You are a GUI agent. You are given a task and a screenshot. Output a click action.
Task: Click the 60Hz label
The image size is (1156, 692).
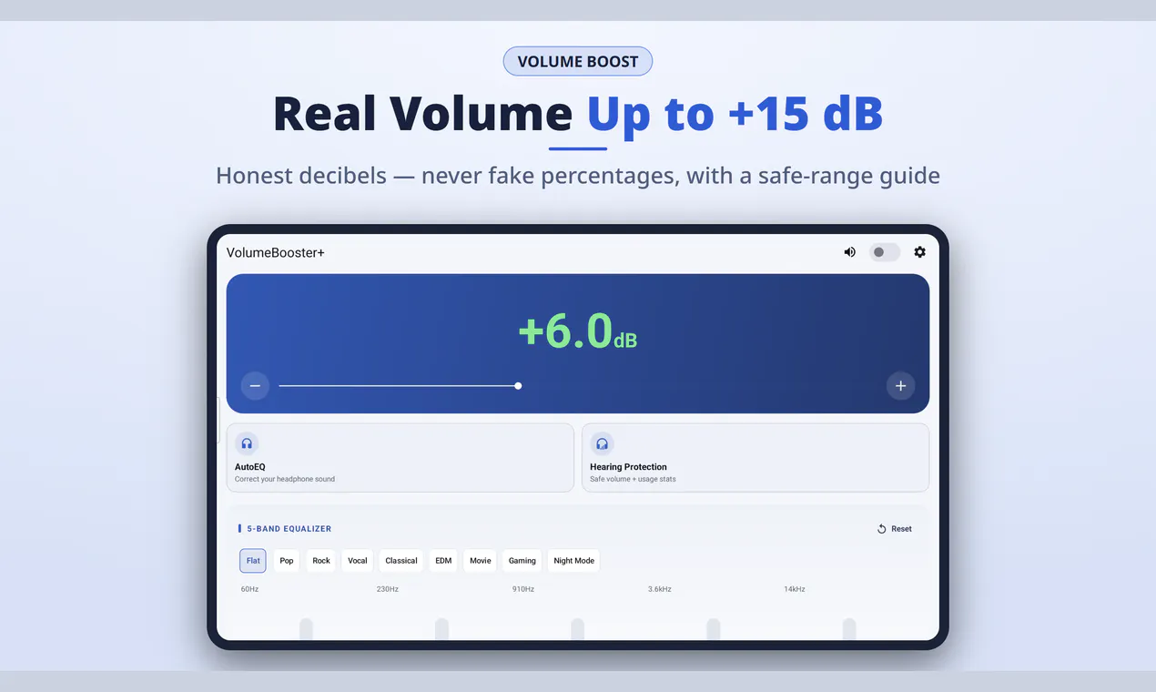click(x=250, y=589)
